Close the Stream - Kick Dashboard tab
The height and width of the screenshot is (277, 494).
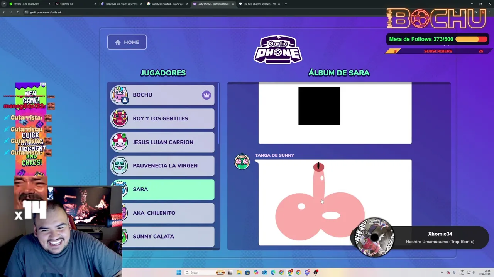tap(49, 4)
